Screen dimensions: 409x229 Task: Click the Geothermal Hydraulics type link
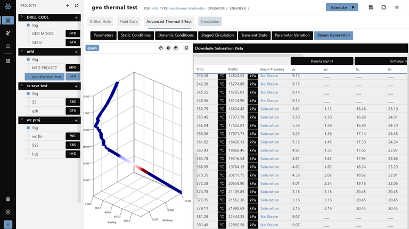(187, 9)
